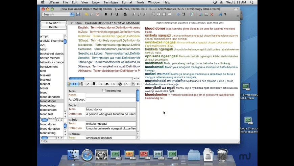Click the English Term input field

[111, 109]
